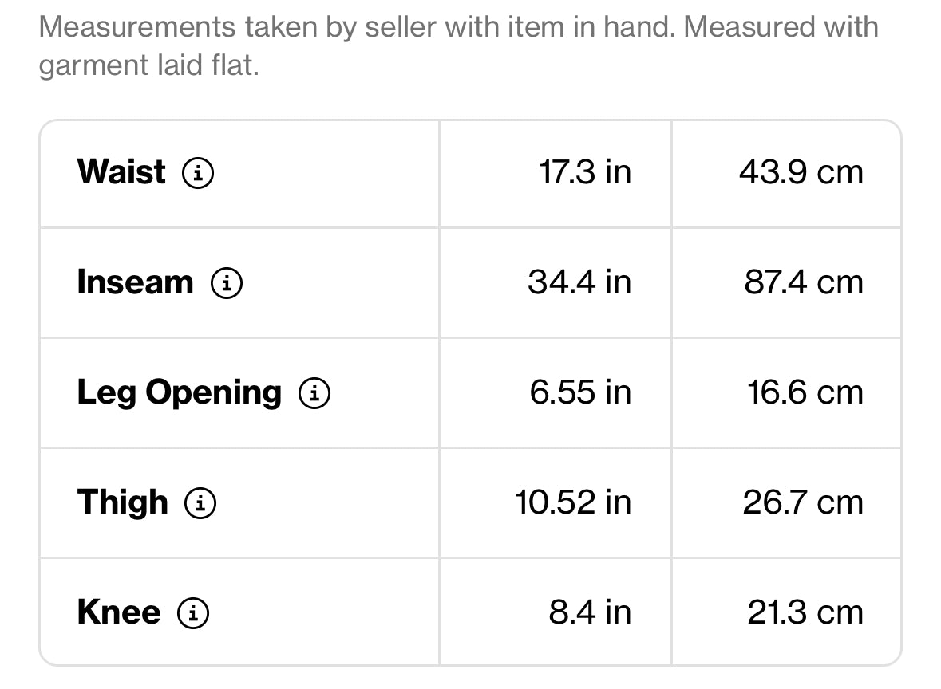Select the Thigh row label
Viewport: 941px width, 689px height.
point(122,502)
